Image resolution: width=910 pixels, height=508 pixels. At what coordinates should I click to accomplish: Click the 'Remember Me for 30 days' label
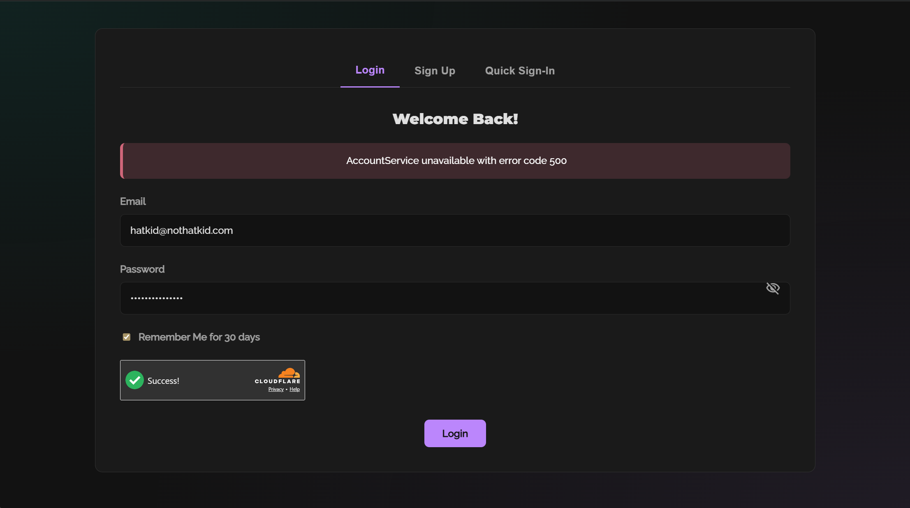click(199, 337)
